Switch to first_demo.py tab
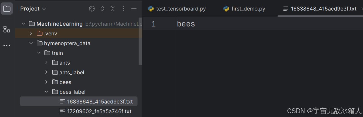 point(245,9)
